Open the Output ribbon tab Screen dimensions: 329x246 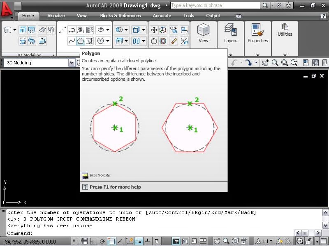213,16
